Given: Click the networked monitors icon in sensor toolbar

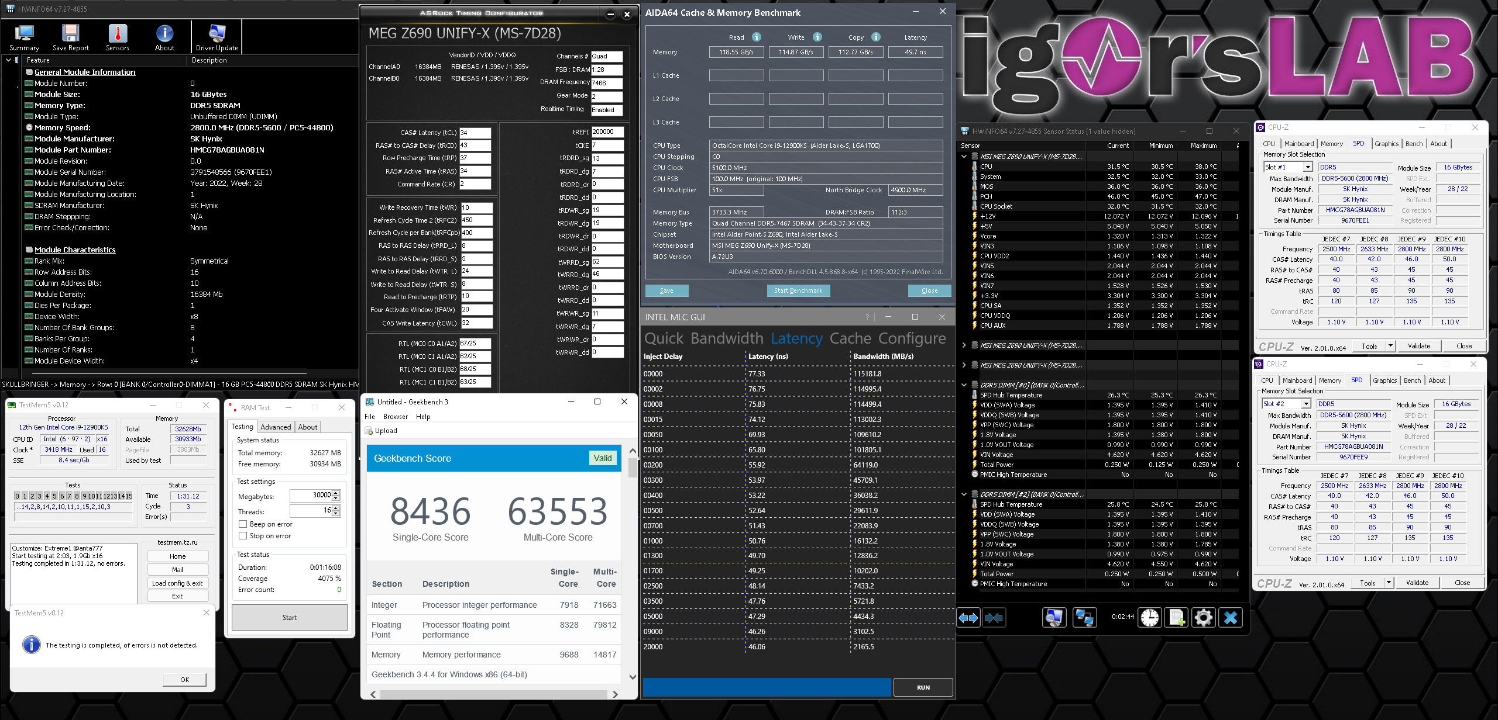Looking at the screenshot, I should point(1084,618).
